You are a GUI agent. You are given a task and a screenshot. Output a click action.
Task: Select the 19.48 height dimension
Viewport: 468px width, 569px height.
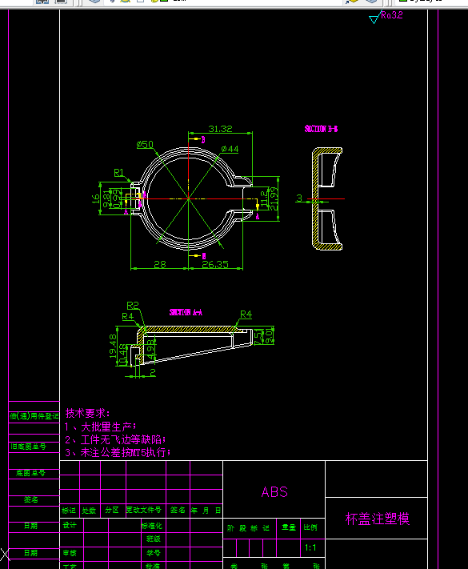tap(113, 347)
